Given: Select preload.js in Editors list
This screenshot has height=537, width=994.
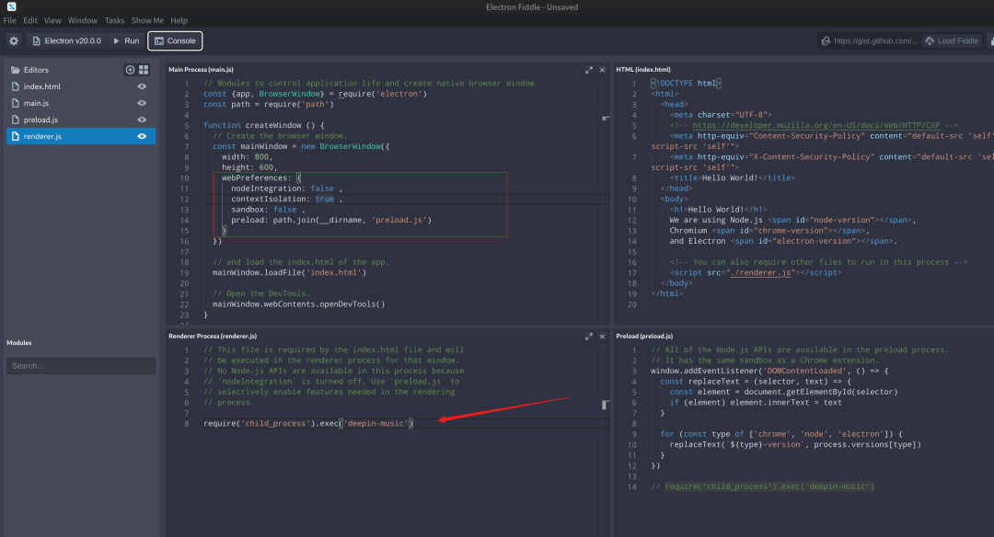Looking at the screenshot, I should coord(40,119).
